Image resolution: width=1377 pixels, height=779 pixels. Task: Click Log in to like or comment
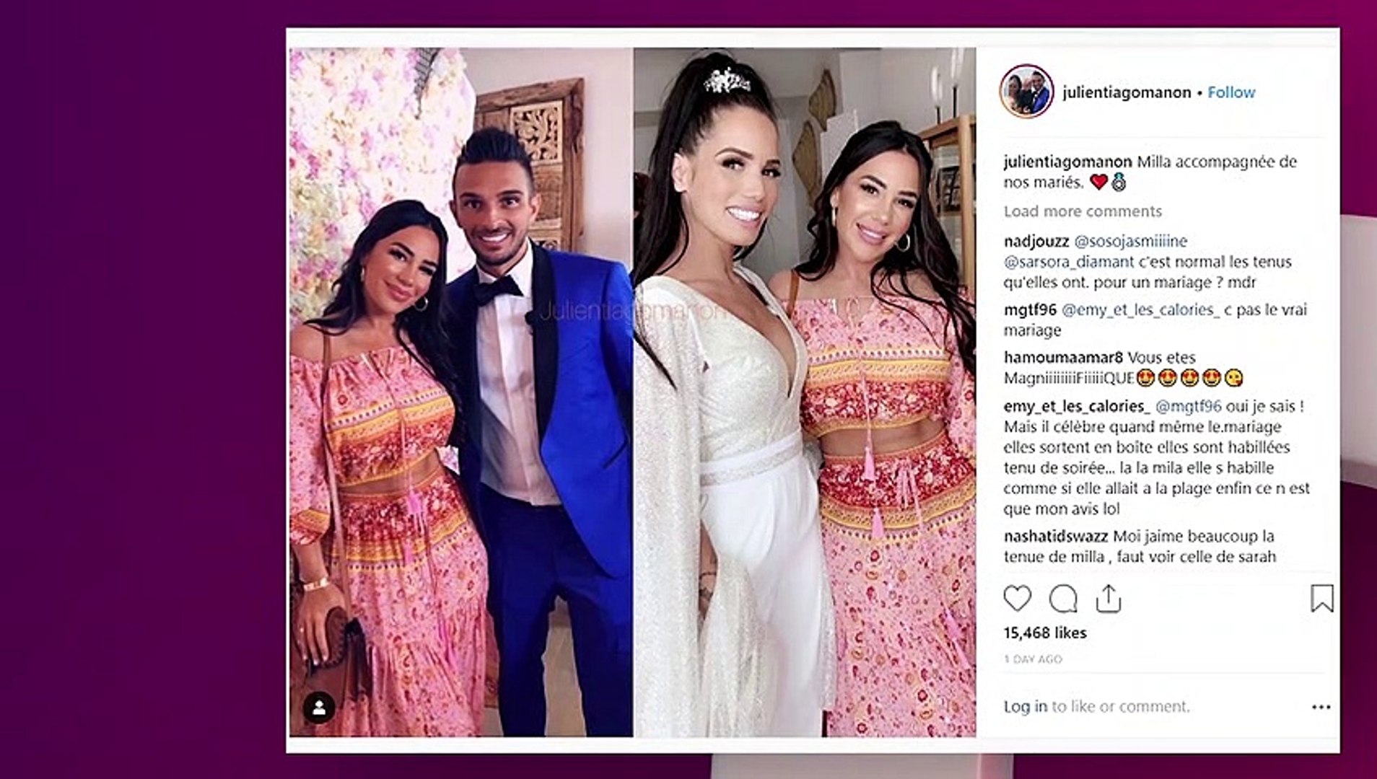[x=1026, y=706]
